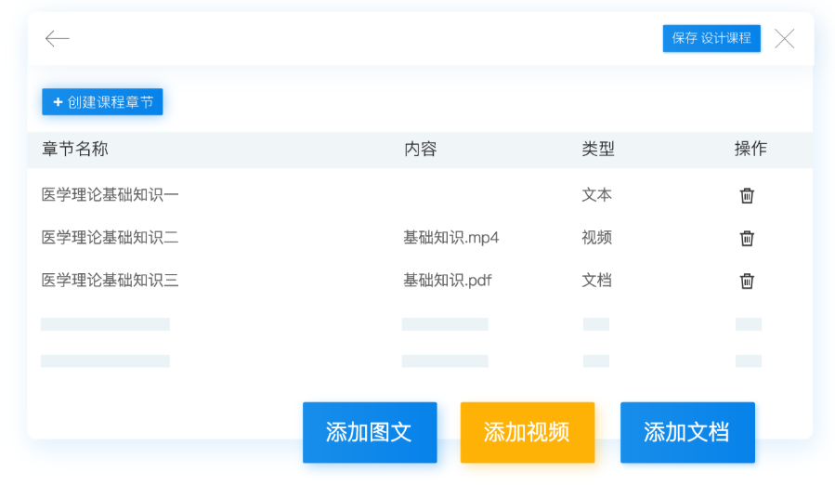Click the 章节名称 column header
The image size is (835, 485).
coord(75,149)
